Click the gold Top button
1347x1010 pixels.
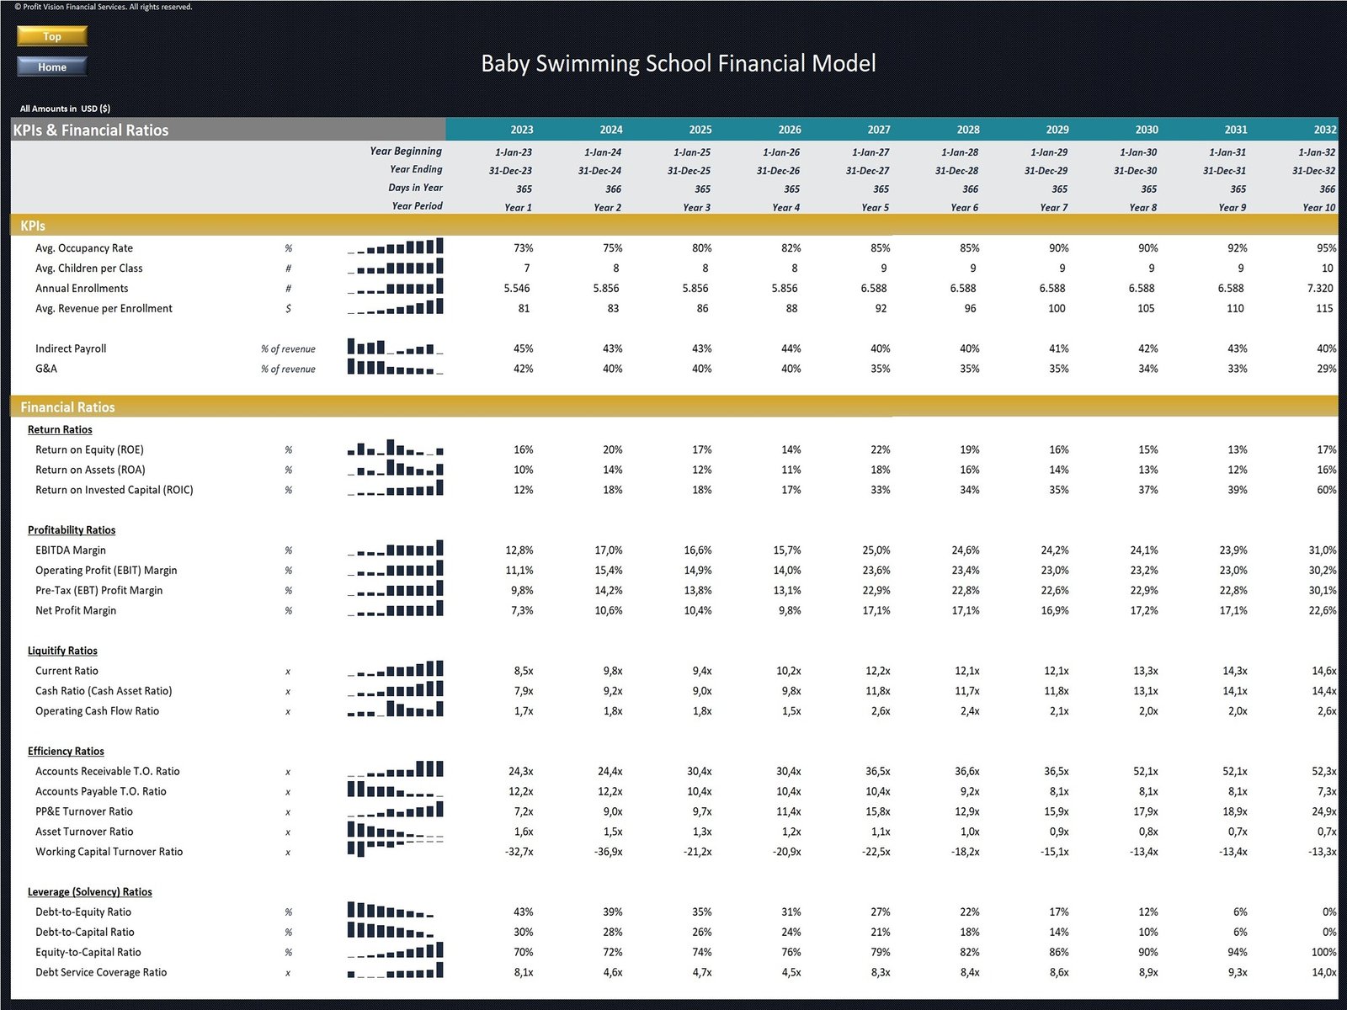point(52,36)
